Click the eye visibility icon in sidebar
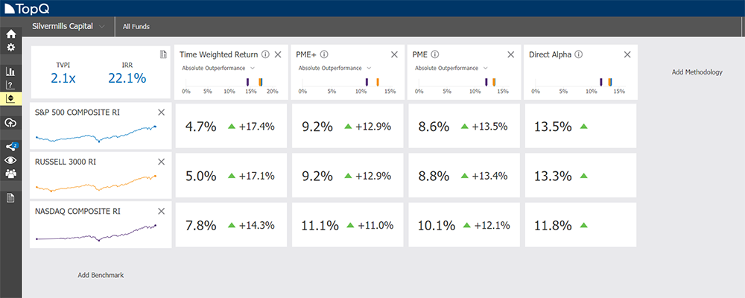745x298 pixels. coord(10,160)
